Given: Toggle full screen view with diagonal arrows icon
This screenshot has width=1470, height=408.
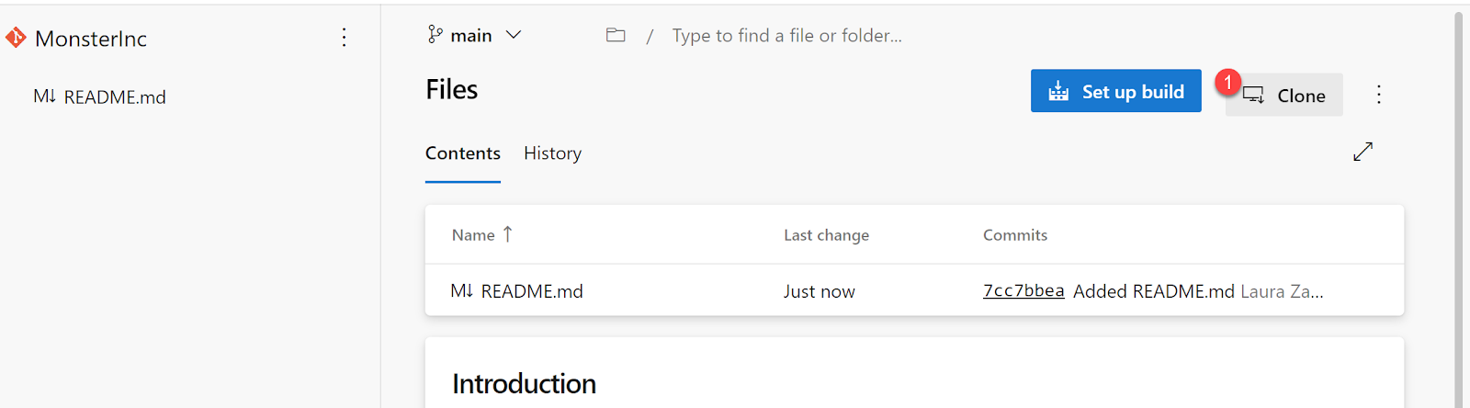Looking at the screenshot, I should tap(1363, 152).
